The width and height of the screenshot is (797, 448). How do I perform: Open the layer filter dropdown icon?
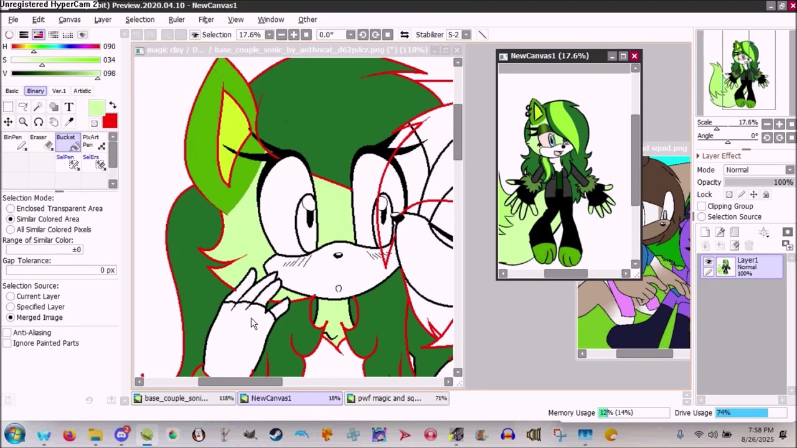[x=764, y=233]
